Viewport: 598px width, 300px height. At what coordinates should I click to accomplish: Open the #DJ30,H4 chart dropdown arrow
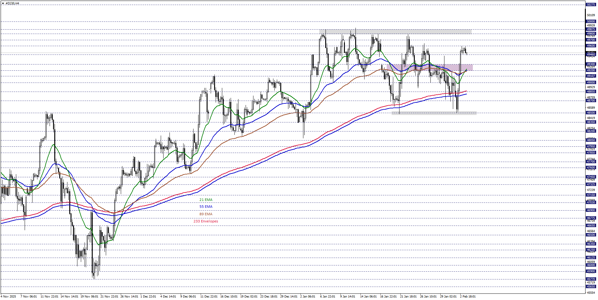(x=3, y=3)
